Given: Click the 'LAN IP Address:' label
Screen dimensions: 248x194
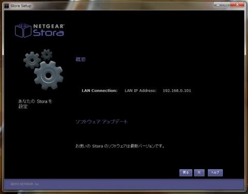Looking at the screenshot, I should tap(141, 91).
